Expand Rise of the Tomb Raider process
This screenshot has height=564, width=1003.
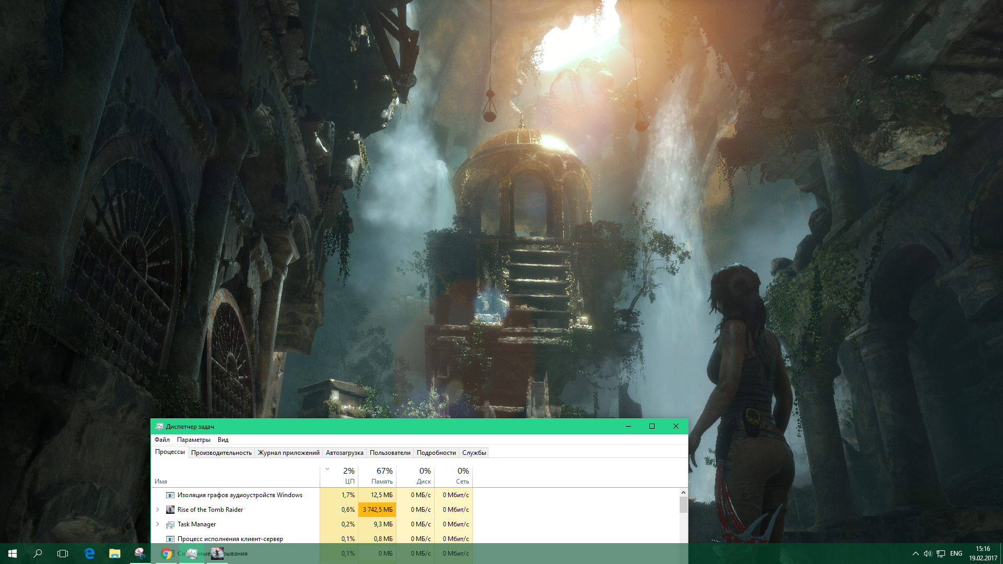[158, 510]
